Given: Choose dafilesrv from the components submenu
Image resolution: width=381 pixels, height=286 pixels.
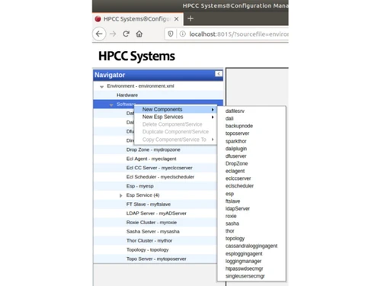Looking at the screenshot, I should pyautogui.click(x=235, y=111).
